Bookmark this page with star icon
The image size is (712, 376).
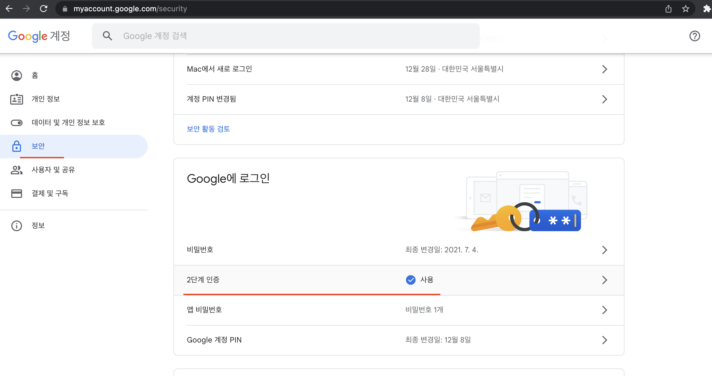click(685, 9)
